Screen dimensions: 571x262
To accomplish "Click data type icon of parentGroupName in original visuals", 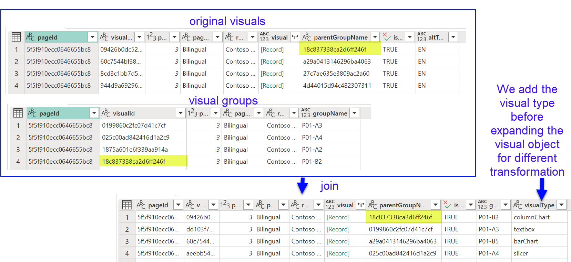I will click(x=307, y=37).
